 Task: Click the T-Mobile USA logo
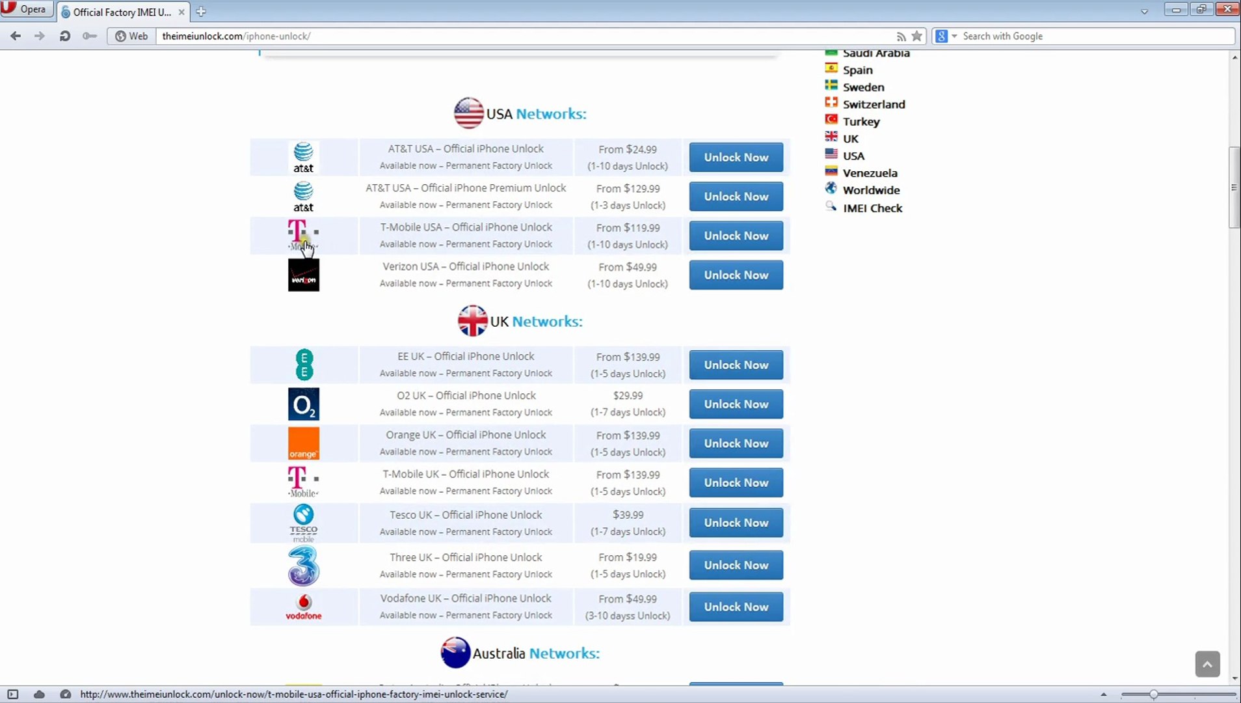tap(304, 236)
